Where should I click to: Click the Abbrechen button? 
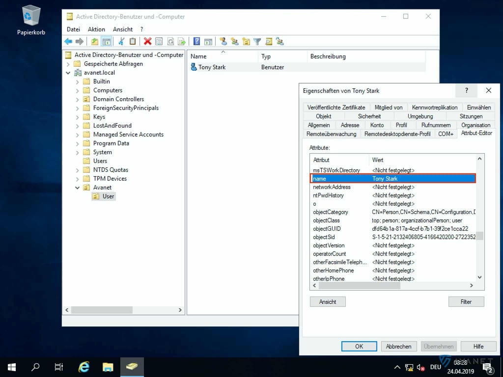point(398,346)
